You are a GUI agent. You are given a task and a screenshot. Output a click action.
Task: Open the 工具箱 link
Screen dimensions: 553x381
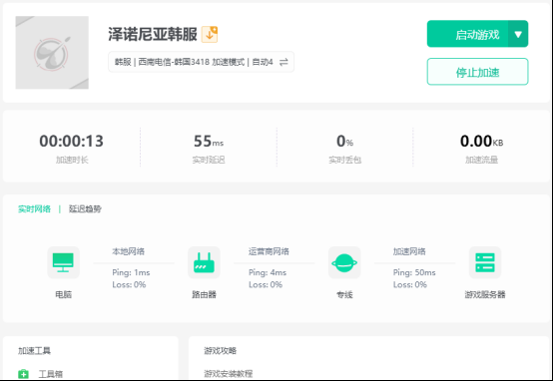51,374
